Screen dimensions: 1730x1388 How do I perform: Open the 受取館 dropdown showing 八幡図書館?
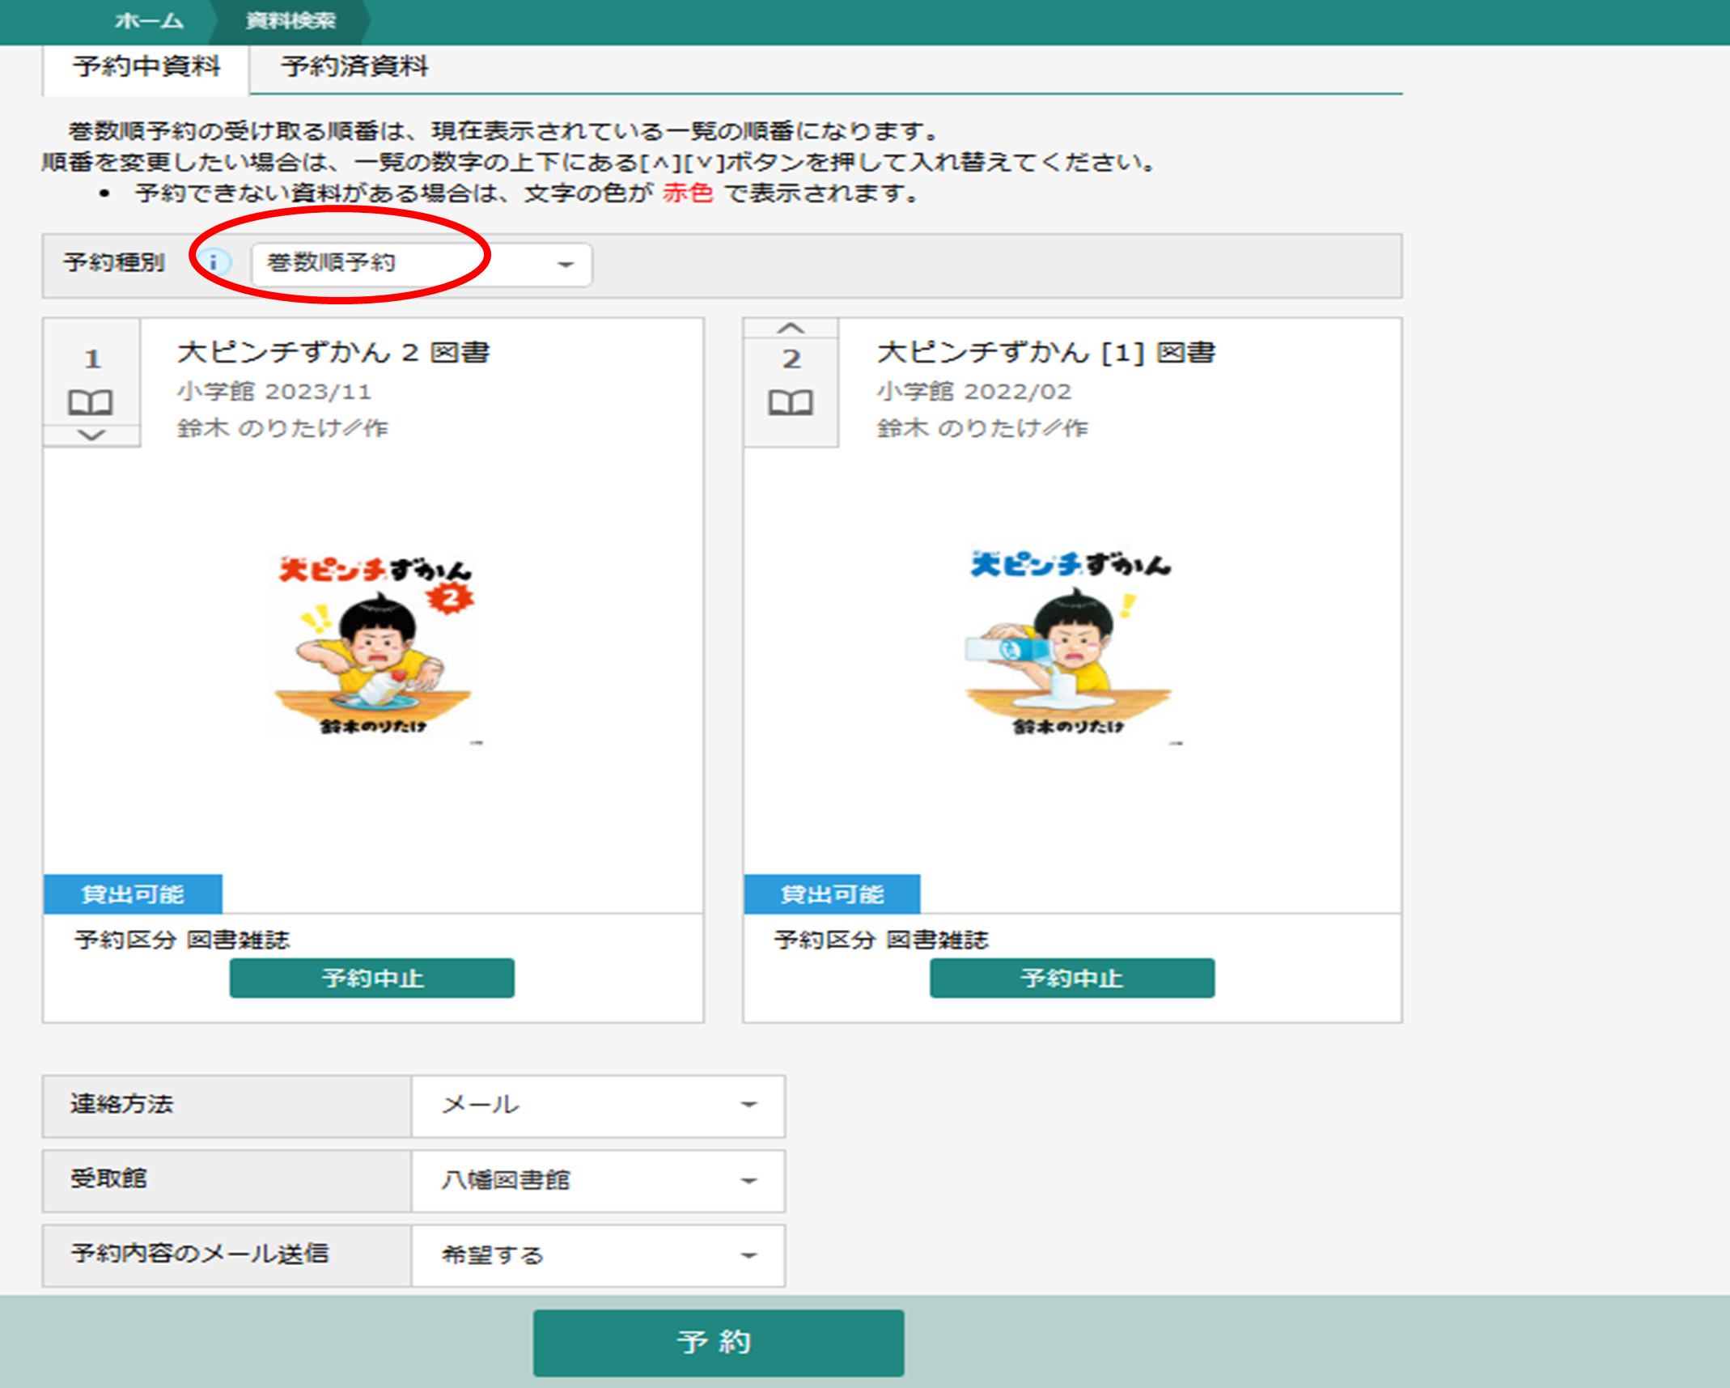(x=598, y=1181)
